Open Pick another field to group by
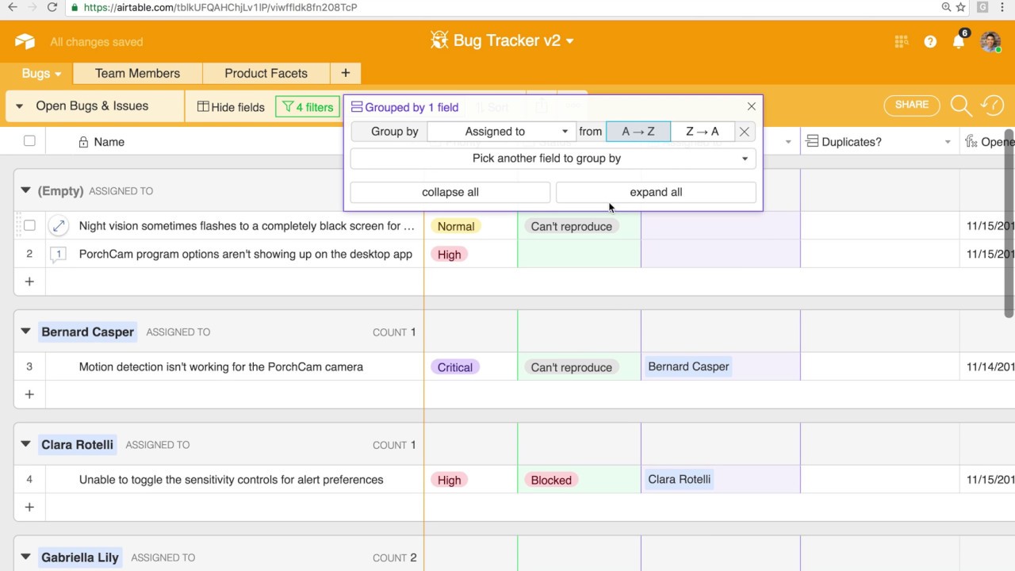Screen dimensions: 1015x571 tap(553, 159)
